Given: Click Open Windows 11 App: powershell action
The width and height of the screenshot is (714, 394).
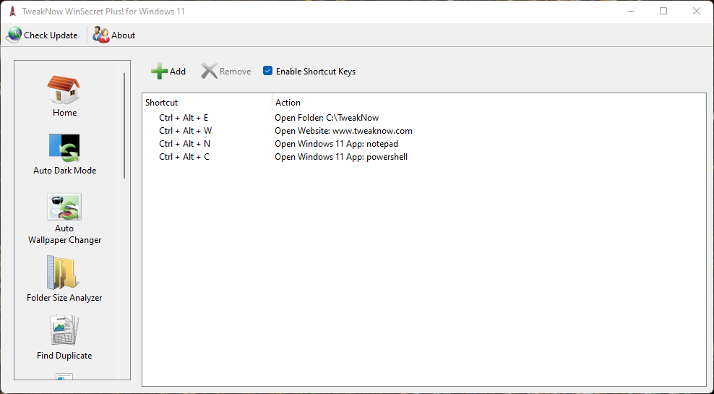Looking at the screenshot, I should [341, 157].
